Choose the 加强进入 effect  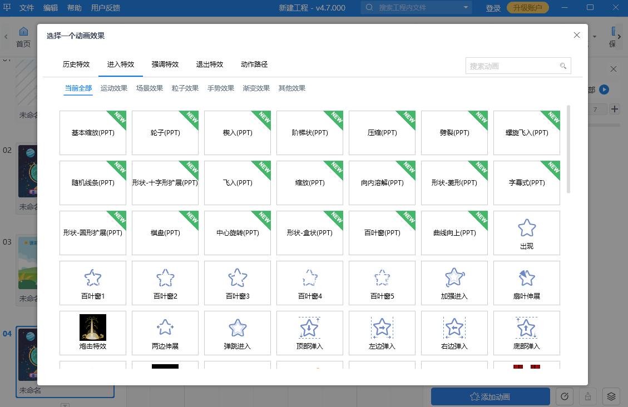click(454, 282)
